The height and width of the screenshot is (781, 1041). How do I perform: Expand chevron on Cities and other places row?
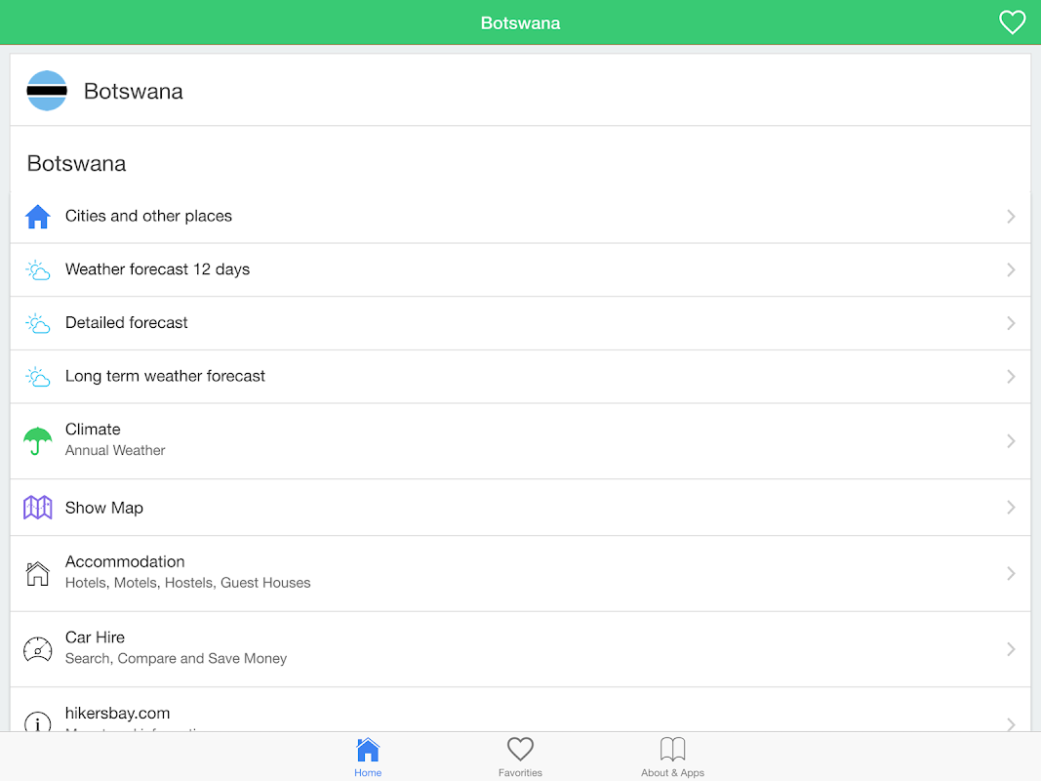click(1011, 217)
